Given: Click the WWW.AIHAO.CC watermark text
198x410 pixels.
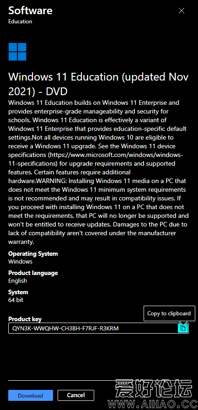Looking at the screenshot, I should pyautogui.click(x=153, y=404).
